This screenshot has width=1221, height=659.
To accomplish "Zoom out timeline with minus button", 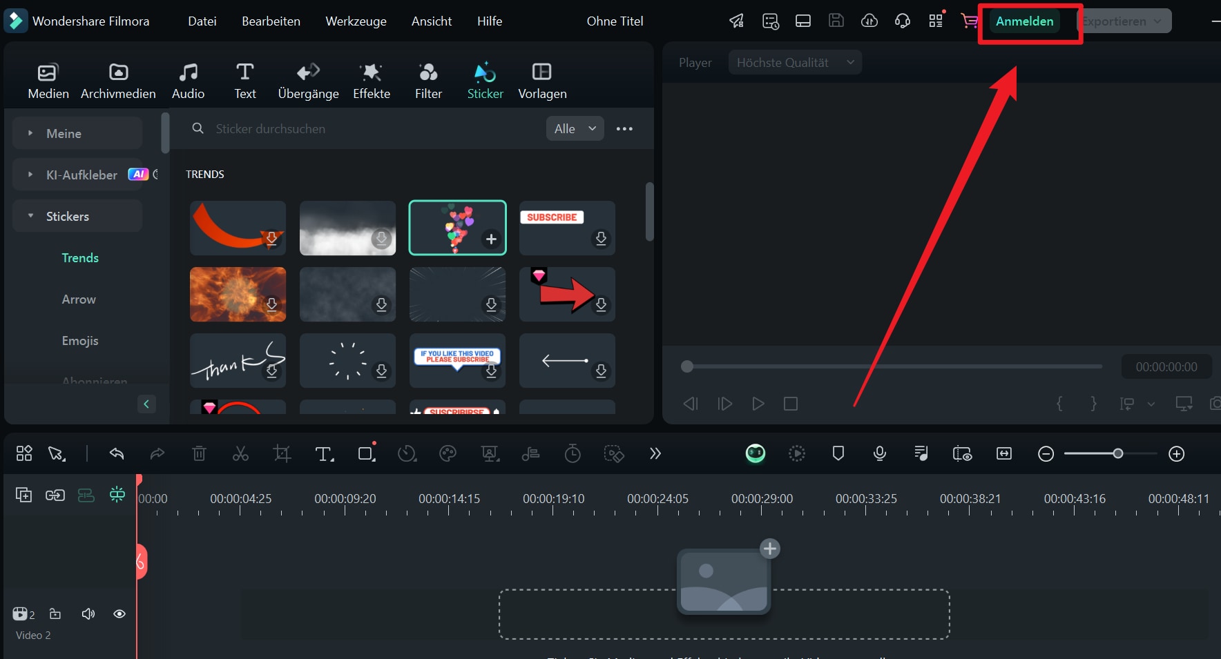I will 1046,453.
